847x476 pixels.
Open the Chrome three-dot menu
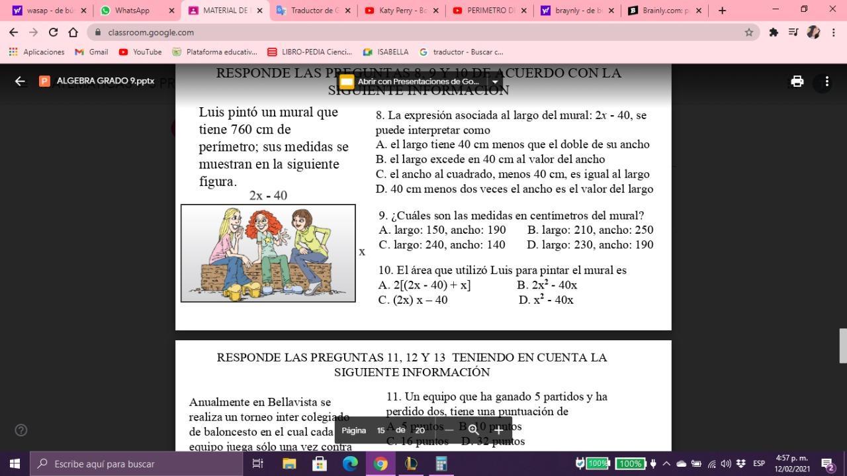833,32
